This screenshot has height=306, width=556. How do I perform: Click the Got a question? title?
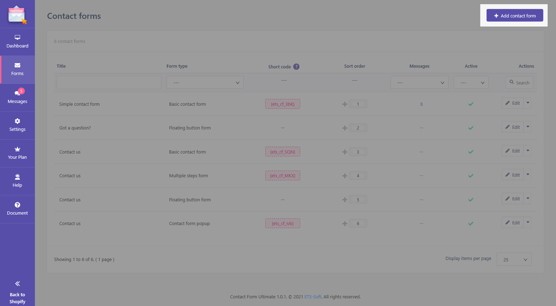pyautogui.click(x=75, y=128)
